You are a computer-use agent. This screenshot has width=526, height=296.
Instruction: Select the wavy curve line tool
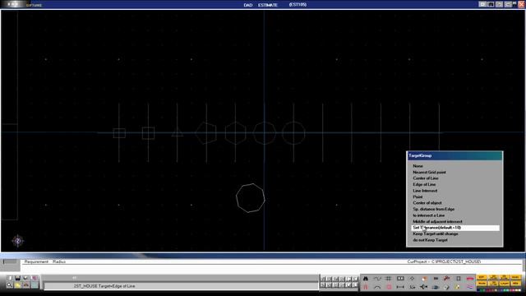click(378, 279)
